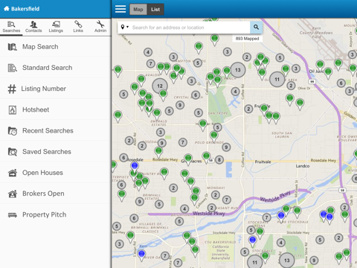Switch to List view

155,10
